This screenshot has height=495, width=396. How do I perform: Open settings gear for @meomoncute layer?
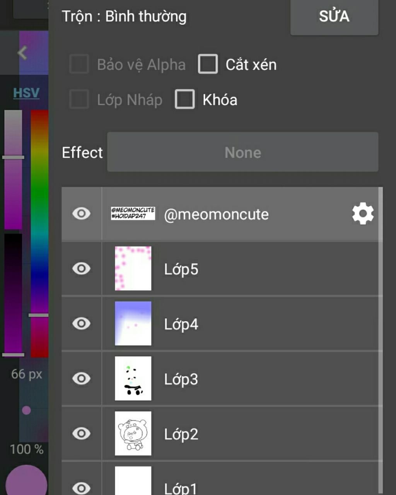[x=363, y=214]
